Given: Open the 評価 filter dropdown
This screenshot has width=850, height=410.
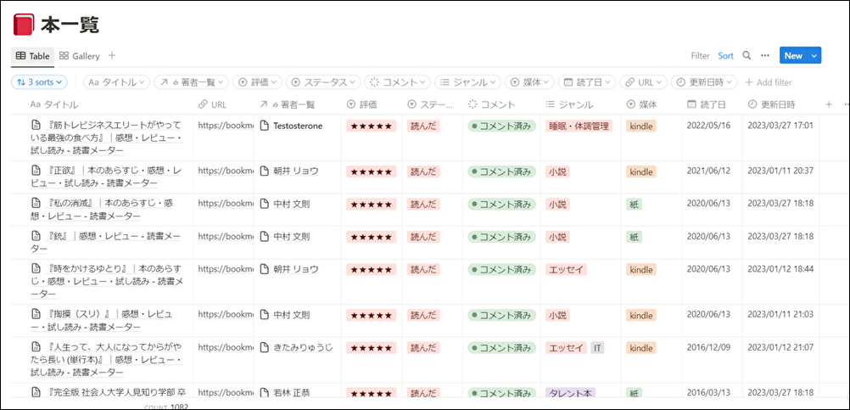Looking at the screenshot, I should (x=258, y=81).
